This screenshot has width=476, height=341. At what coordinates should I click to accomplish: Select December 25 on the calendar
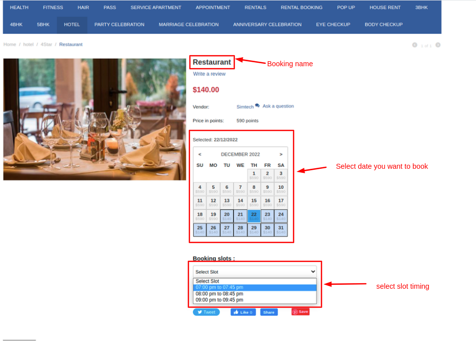[x=200, y=229]
